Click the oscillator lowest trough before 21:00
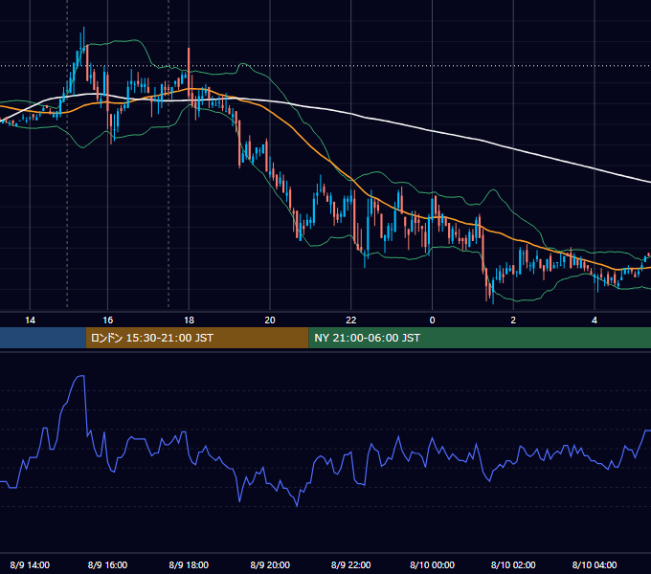The width and height of the screenshot is (651, 574). (x=298, y=505)
